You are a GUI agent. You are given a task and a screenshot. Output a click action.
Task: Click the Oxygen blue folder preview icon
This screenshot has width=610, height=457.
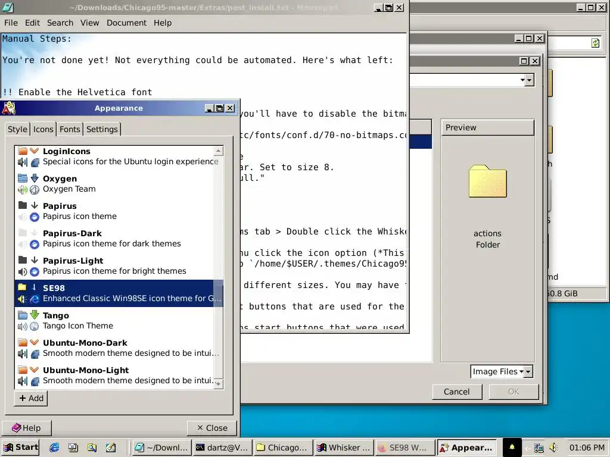tap(23, 178)
